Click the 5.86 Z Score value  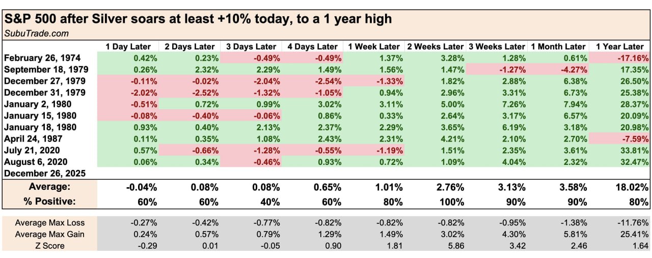click(455, 245)
